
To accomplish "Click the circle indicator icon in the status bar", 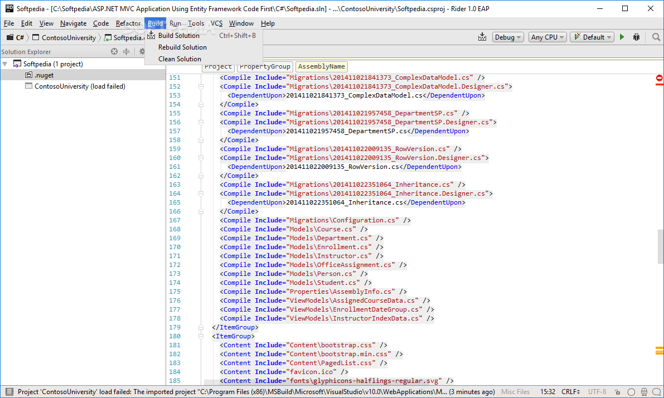I will tap(631, 392).
